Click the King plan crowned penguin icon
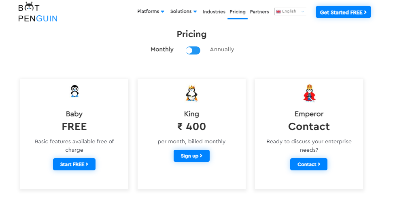The height and width of the screenshot is (197, 393). 191,93
